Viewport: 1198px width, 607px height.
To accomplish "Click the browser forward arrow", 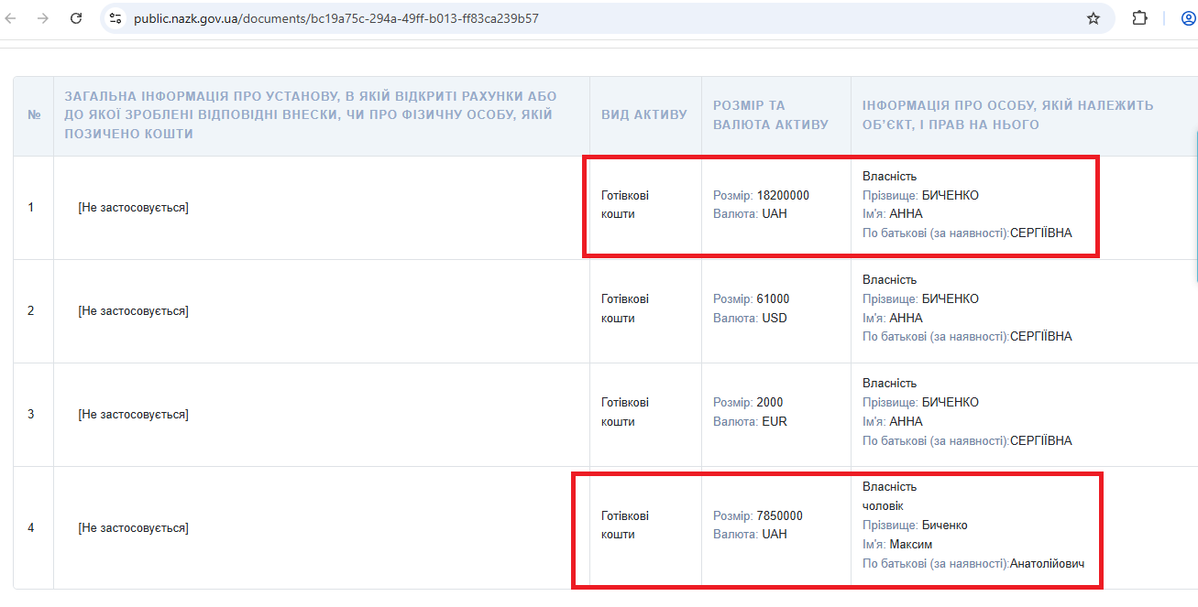I will (x=43, y=18).
